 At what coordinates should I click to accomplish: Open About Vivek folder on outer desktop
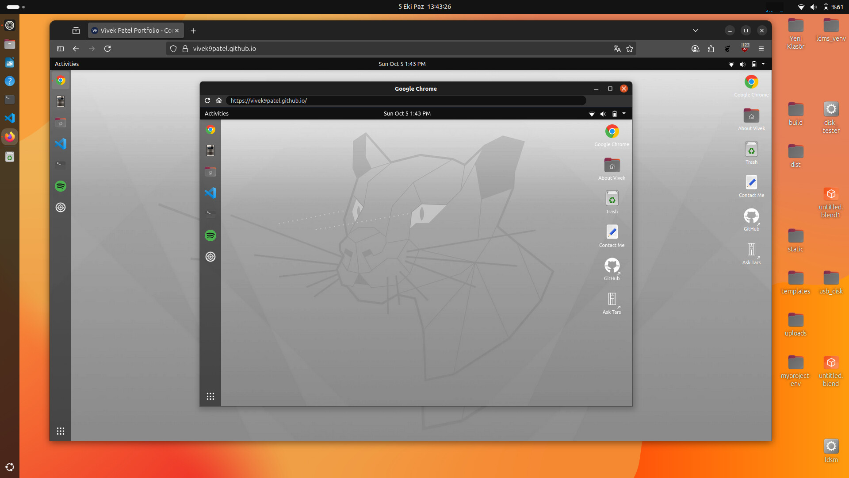[x=751, y=119]
